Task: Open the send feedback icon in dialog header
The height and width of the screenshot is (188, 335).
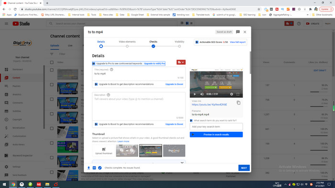Action: coord(238,32)
